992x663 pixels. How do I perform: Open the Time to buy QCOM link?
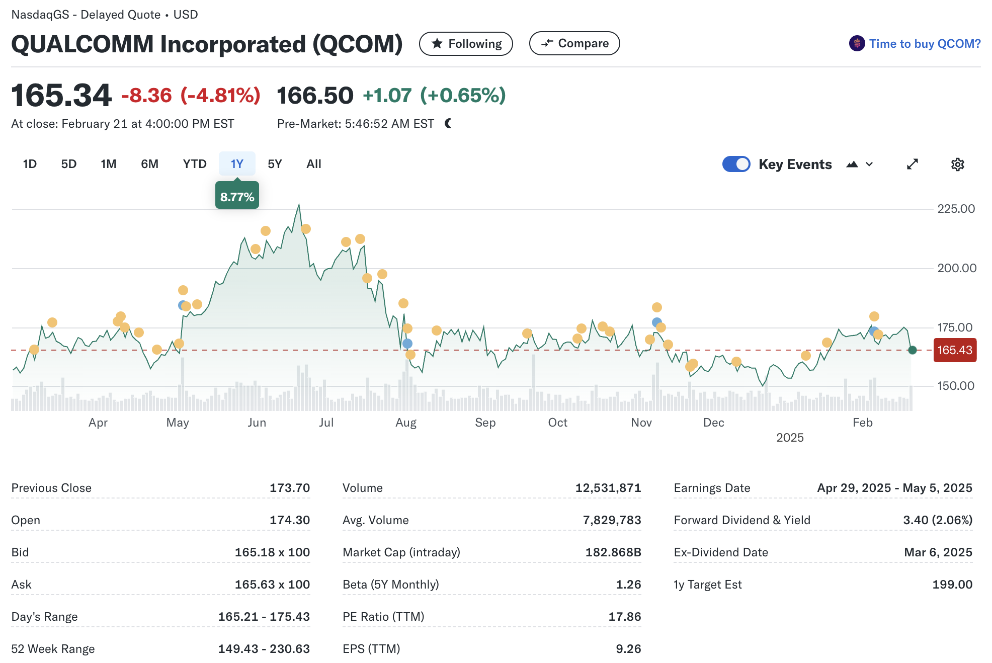click(925, 44)
